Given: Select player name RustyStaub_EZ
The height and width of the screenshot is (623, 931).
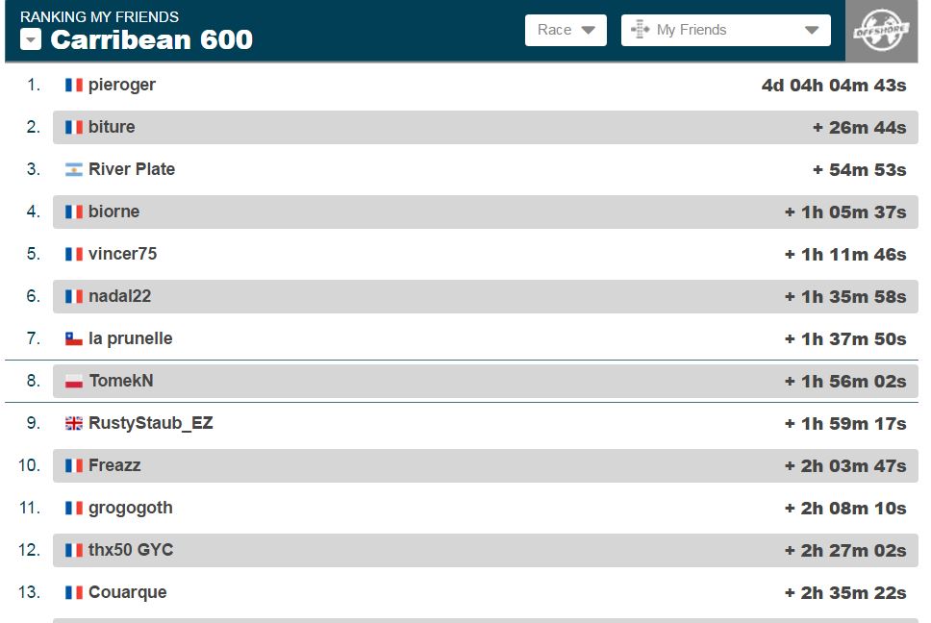Looking at the screenshot, I should [x=151, y=424].
